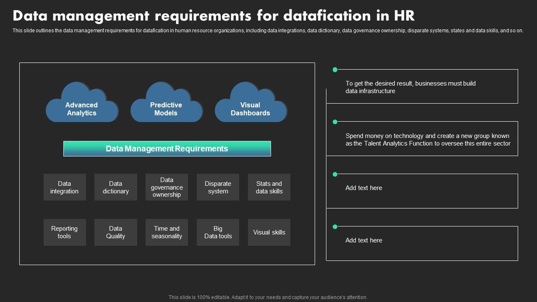Viewport: 537px width, 302px height.
Task: Select the Reporting tools tile
Action: (65, 232)
